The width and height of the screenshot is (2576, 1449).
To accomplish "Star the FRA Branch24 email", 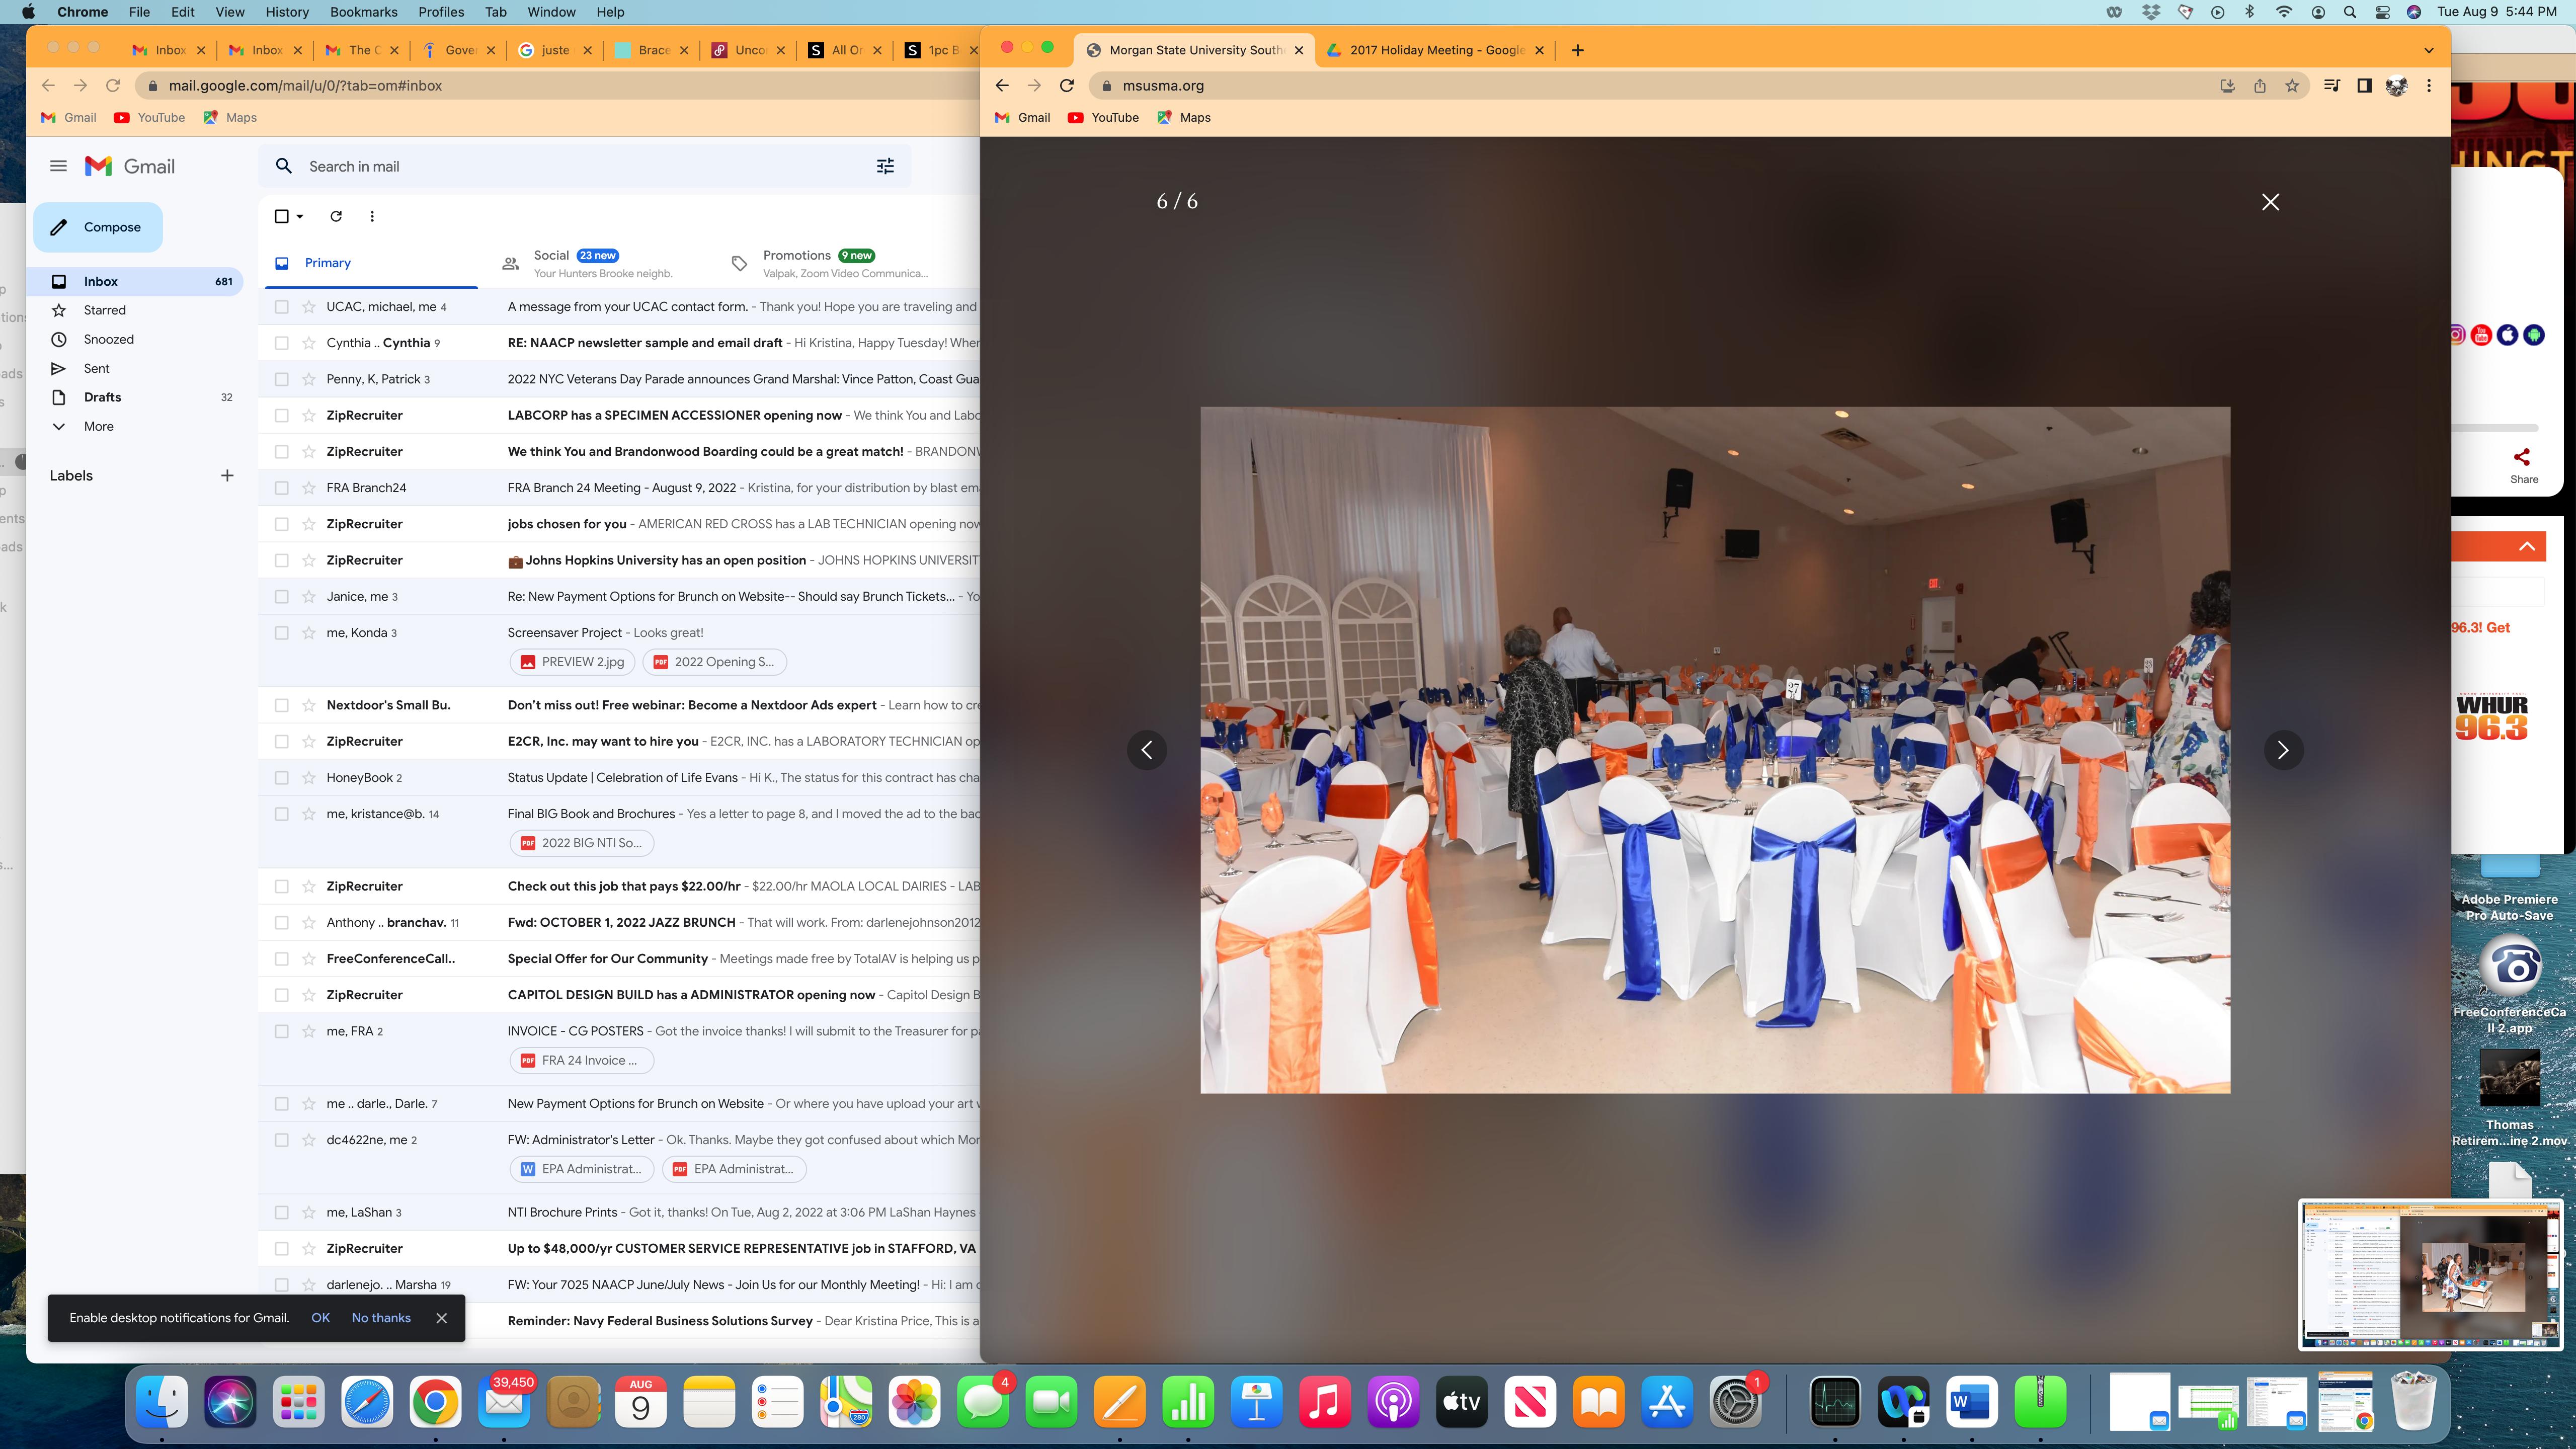I will (x=309, y=488).
